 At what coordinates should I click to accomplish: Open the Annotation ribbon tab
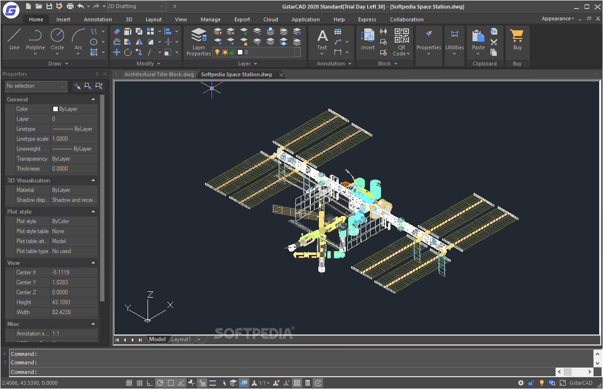(98, 19)
